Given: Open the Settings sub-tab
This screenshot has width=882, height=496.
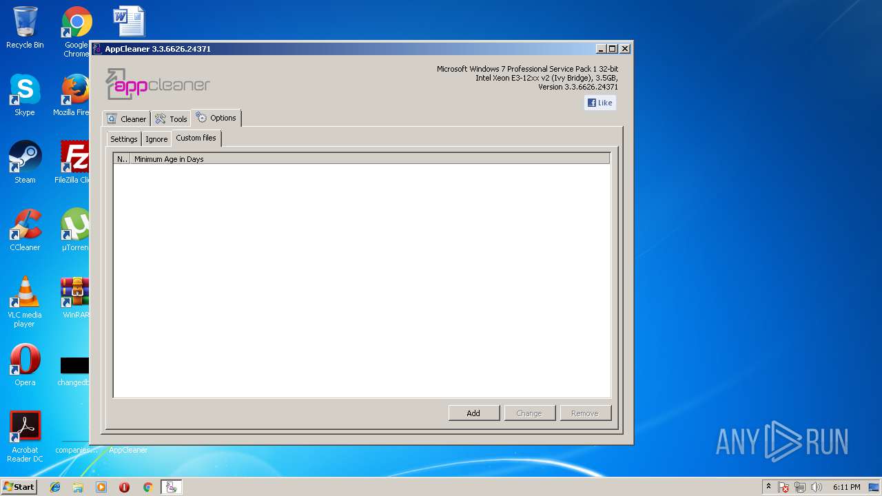Looking at the screenshot, I should click(124, 138).
